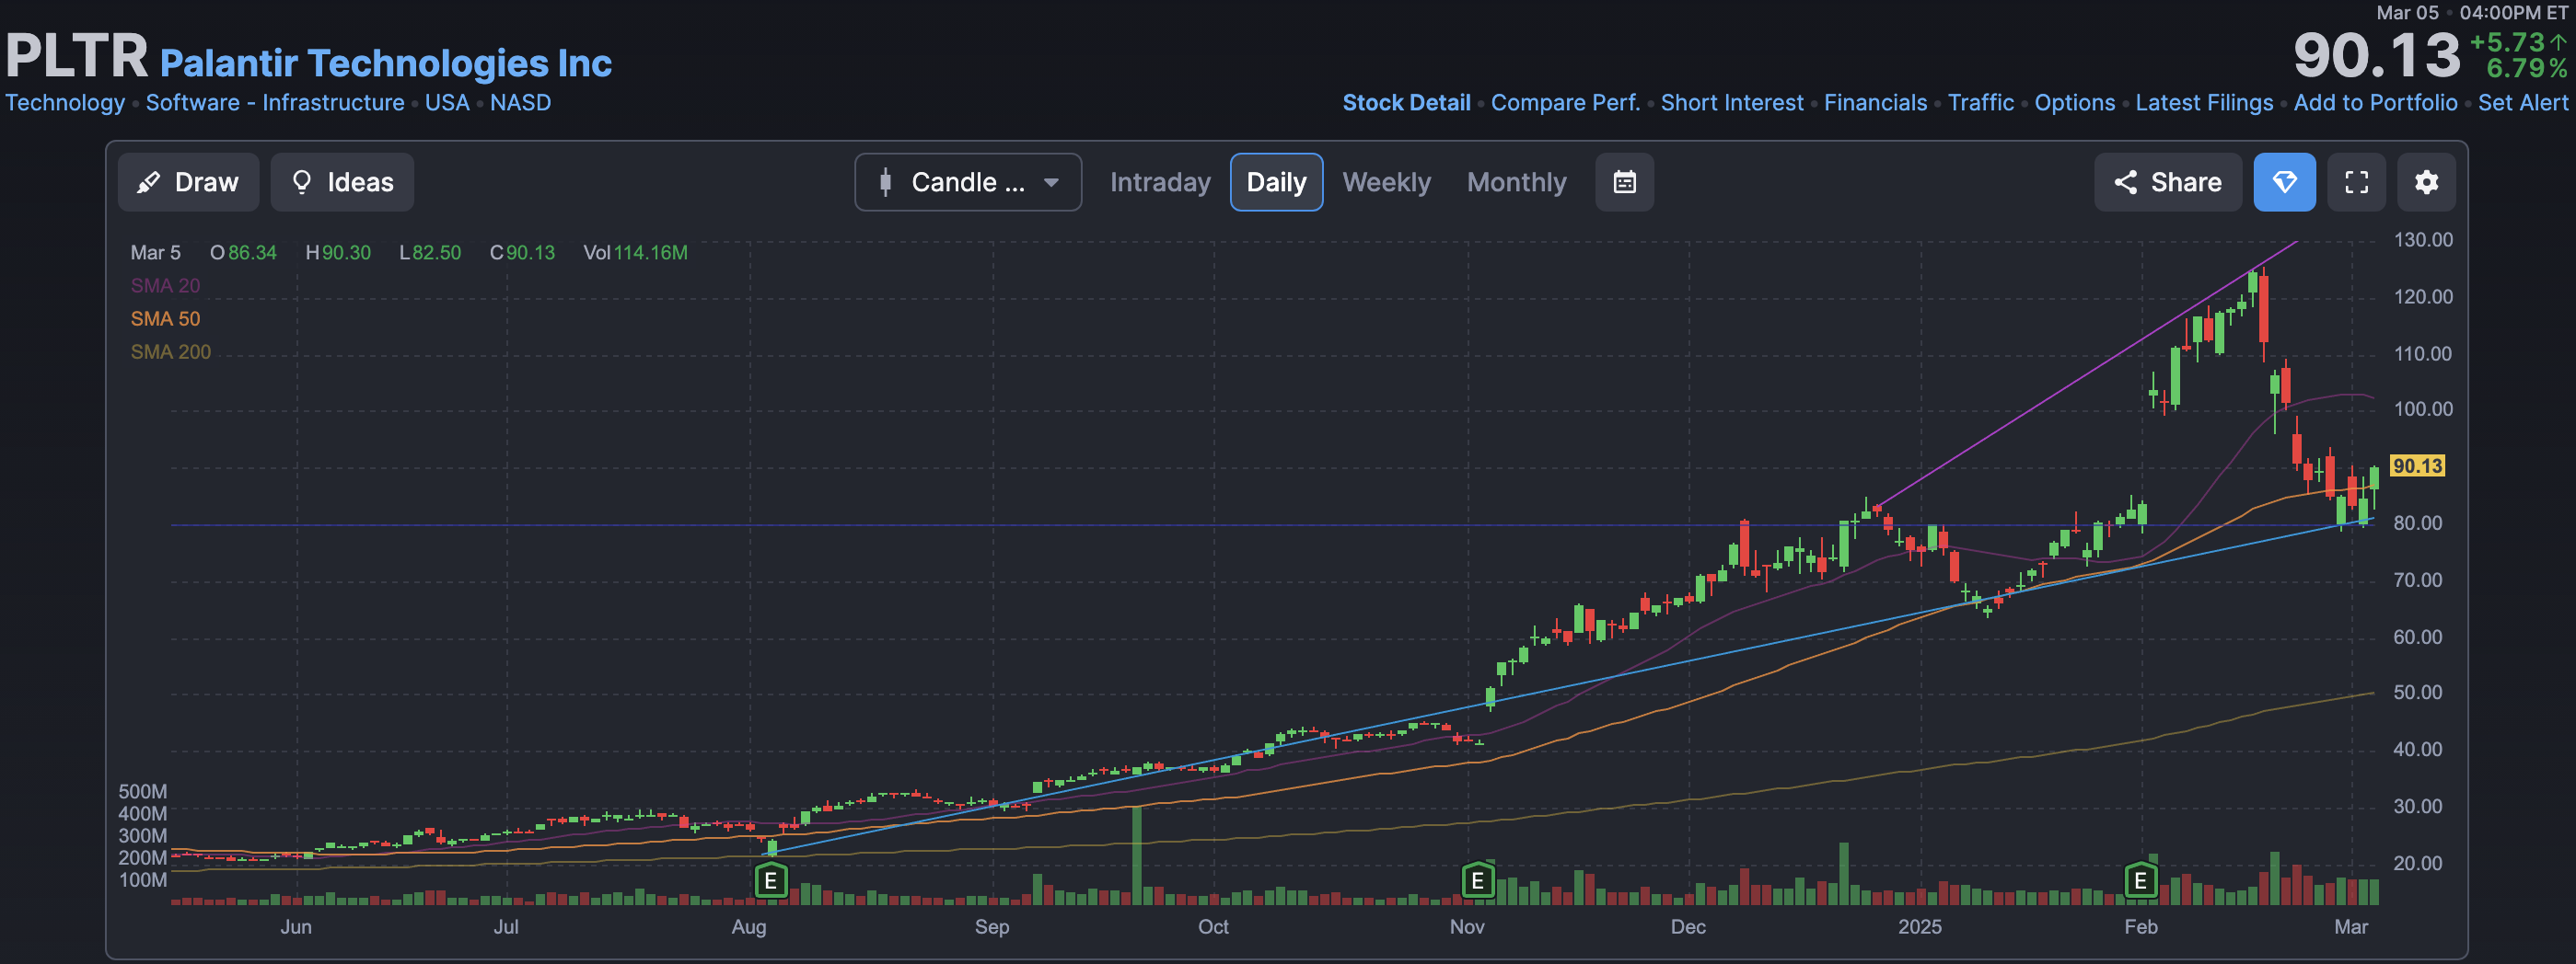
Task: Click the yellow 90.13 price label on axis
Action: pyautogui.click(x=2417, y=465)
